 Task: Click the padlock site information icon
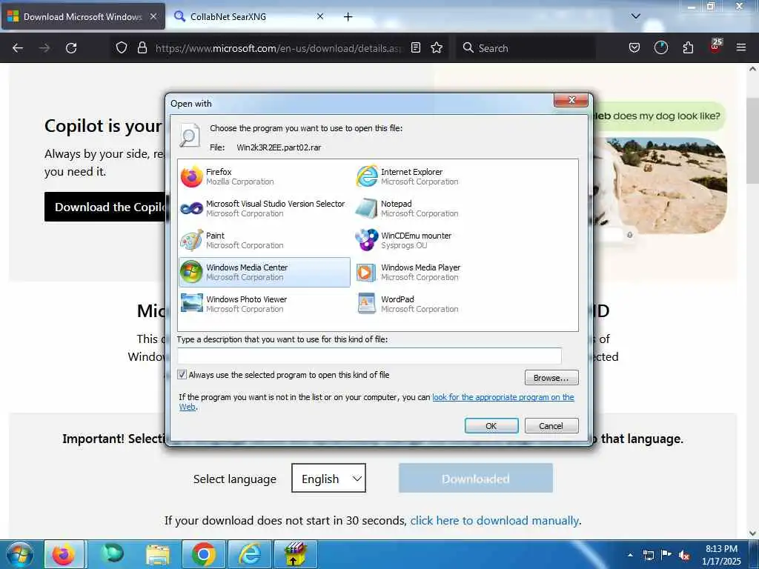(142, 48)
